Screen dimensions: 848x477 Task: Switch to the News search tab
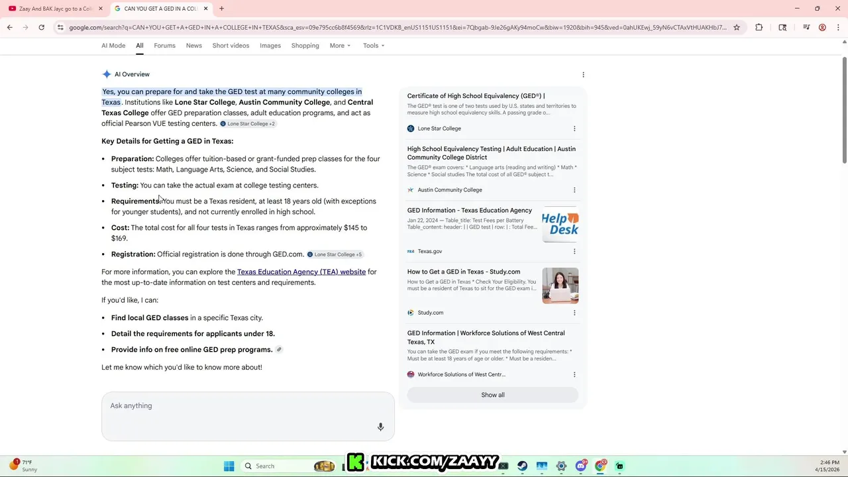(x=194, y=46)
